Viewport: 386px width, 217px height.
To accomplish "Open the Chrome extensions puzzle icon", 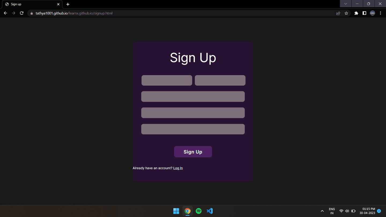I will click(356, 13).
